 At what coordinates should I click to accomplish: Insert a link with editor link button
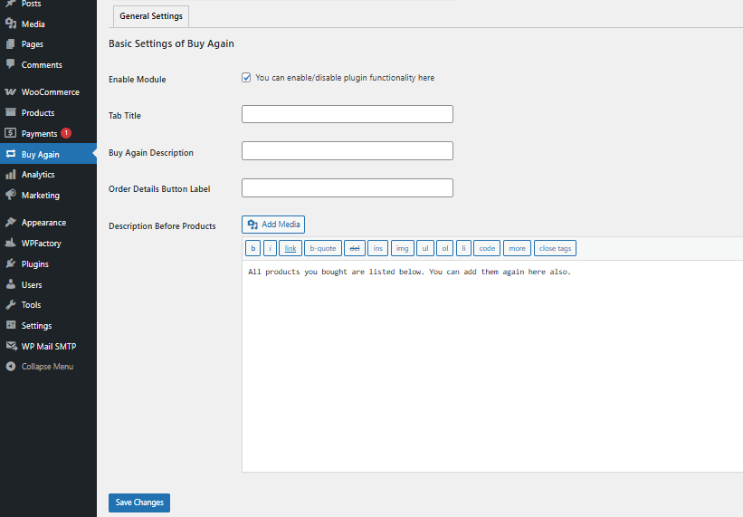click(291, 248)
